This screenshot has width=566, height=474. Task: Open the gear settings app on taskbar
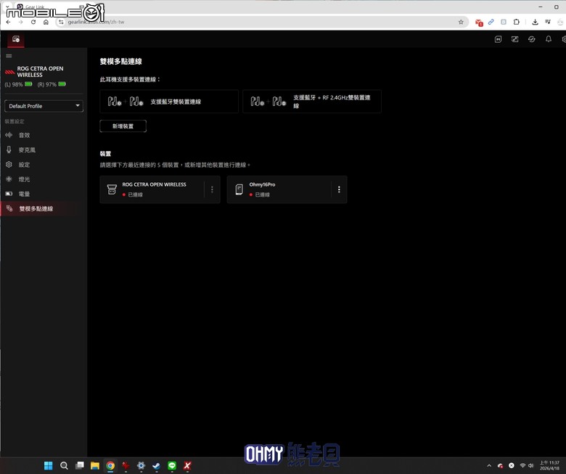tap(141, 466)
